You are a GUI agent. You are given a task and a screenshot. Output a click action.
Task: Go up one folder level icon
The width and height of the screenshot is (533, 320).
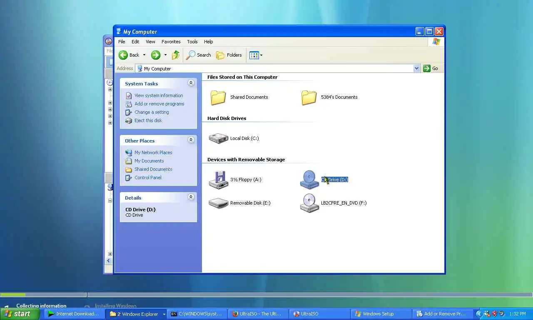click(176, 55)
